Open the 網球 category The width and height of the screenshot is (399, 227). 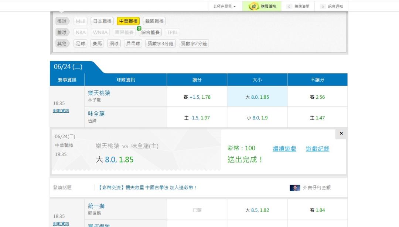[114, 44]
